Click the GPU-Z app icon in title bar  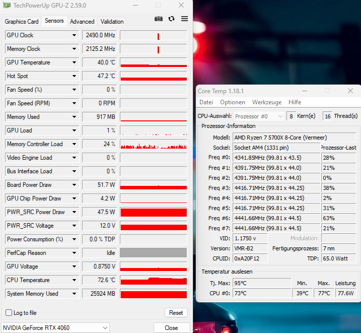(x=7, y=5)
